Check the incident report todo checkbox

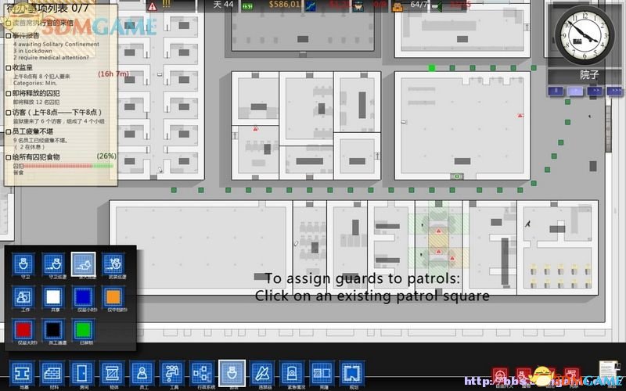[x=9, y=35]
